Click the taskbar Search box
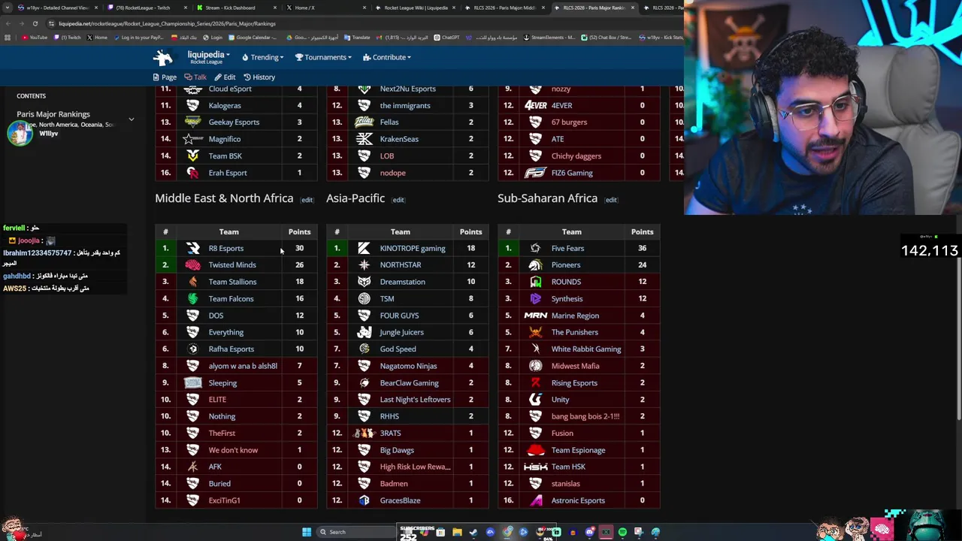The height and width of the screenshot is (541, 962). coord(357,532)
